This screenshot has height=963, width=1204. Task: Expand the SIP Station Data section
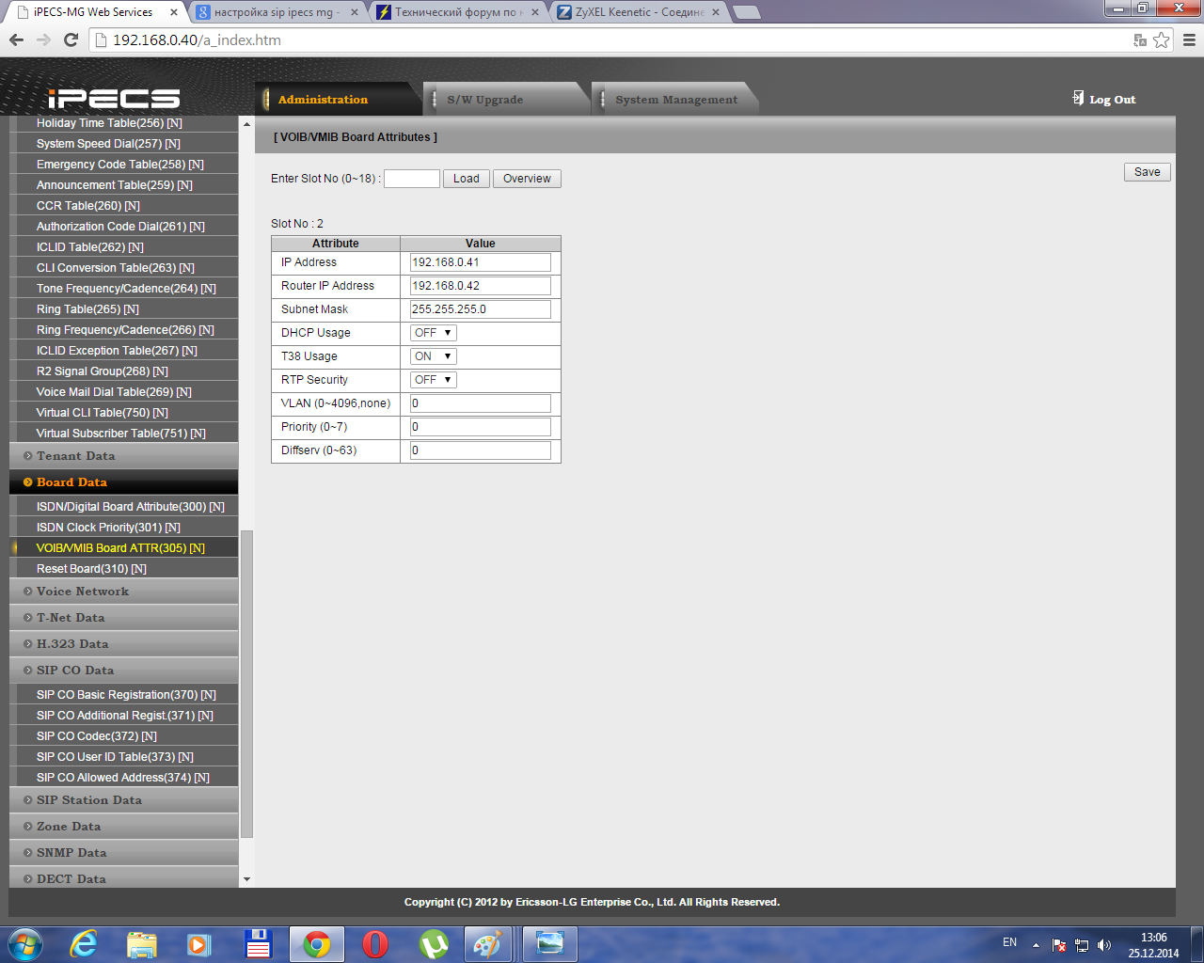click(89, 800)
